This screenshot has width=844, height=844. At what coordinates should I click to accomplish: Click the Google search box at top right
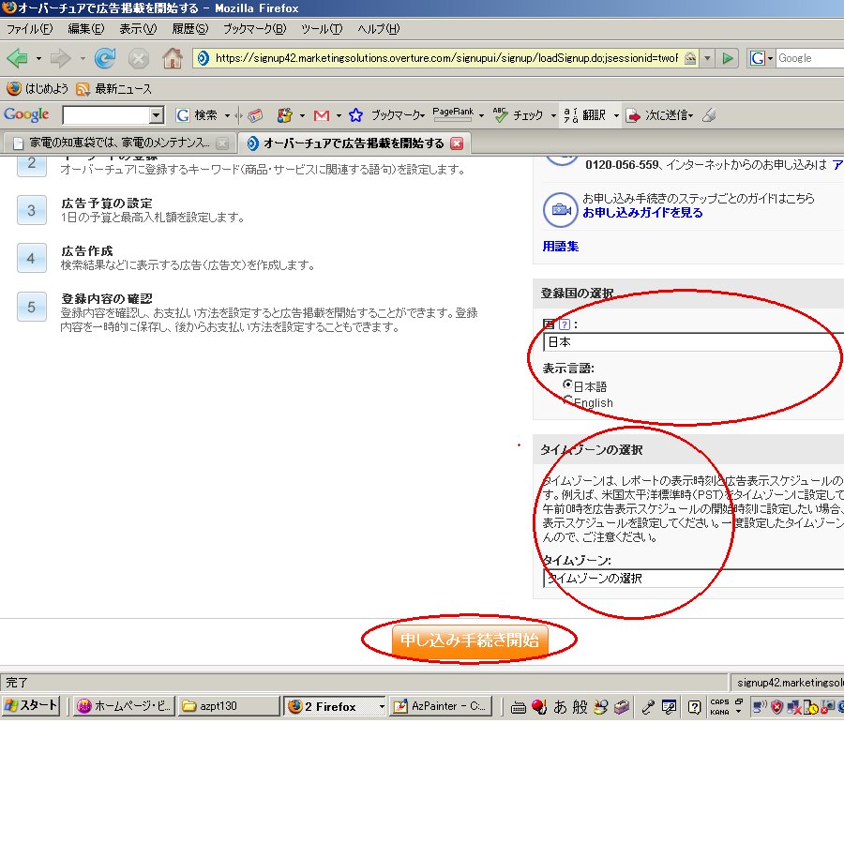click(x=810, y=58)
